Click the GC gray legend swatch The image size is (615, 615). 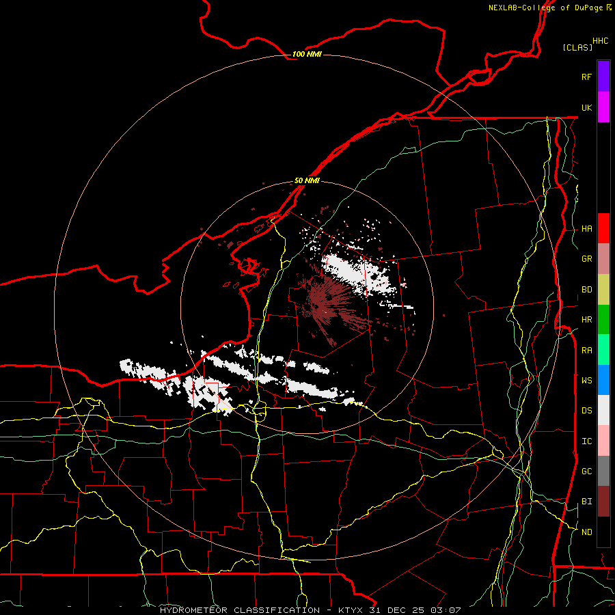pyautogui.click(x=603, y=471)
